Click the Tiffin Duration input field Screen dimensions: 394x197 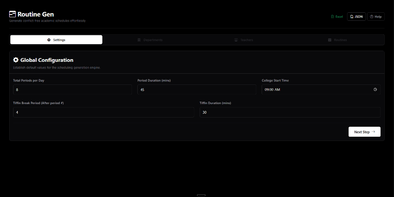click(x=290, y=112)
